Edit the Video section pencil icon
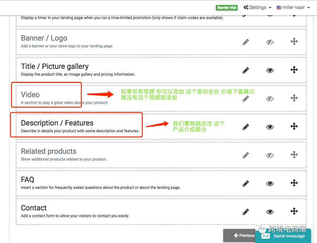Image resolution: width=317 pixels, height=243 pixels. click(x=246, y=98)
